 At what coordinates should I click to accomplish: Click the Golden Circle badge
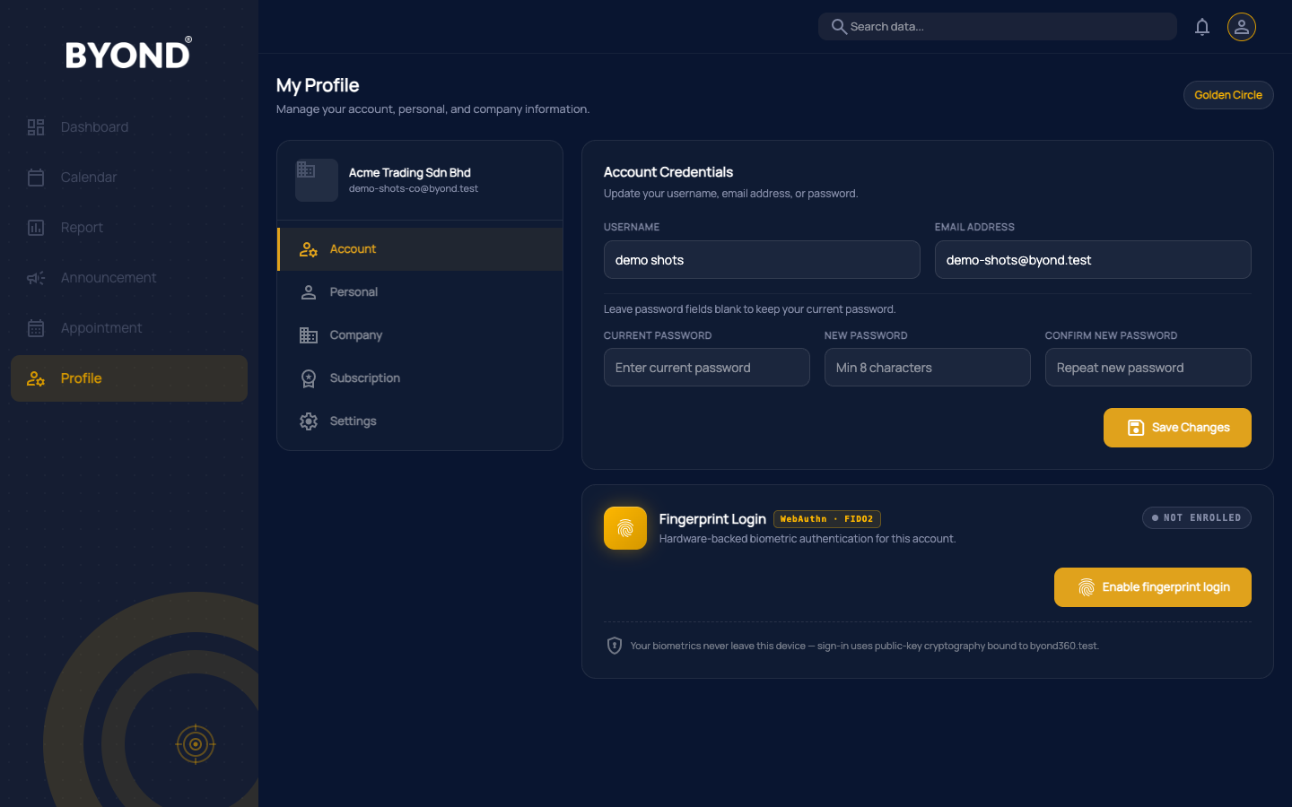1228,95
